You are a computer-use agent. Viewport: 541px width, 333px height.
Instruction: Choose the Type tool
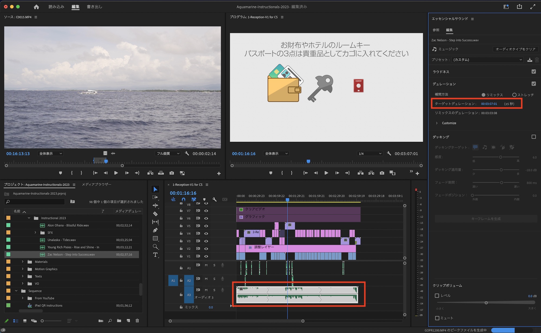155,255
